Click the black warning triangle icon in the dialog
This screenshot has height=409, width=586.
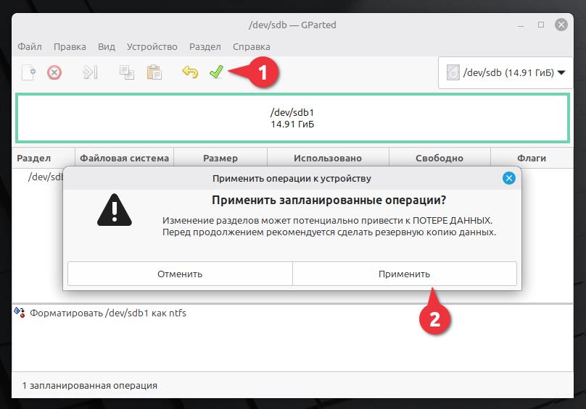point(115,210)
